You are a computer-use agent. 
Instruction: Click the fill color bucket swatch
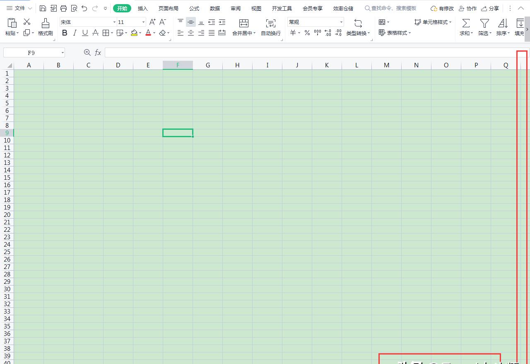(134, 33)
